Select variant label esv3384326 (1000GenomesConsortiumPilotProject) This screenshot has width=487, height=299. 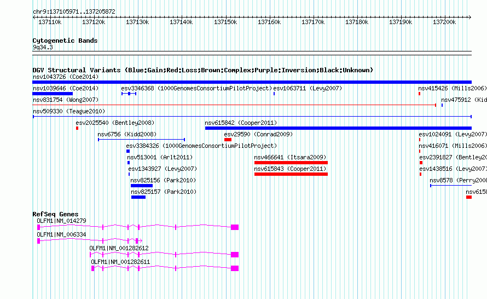pyautogui.click(x=201, y=146)
